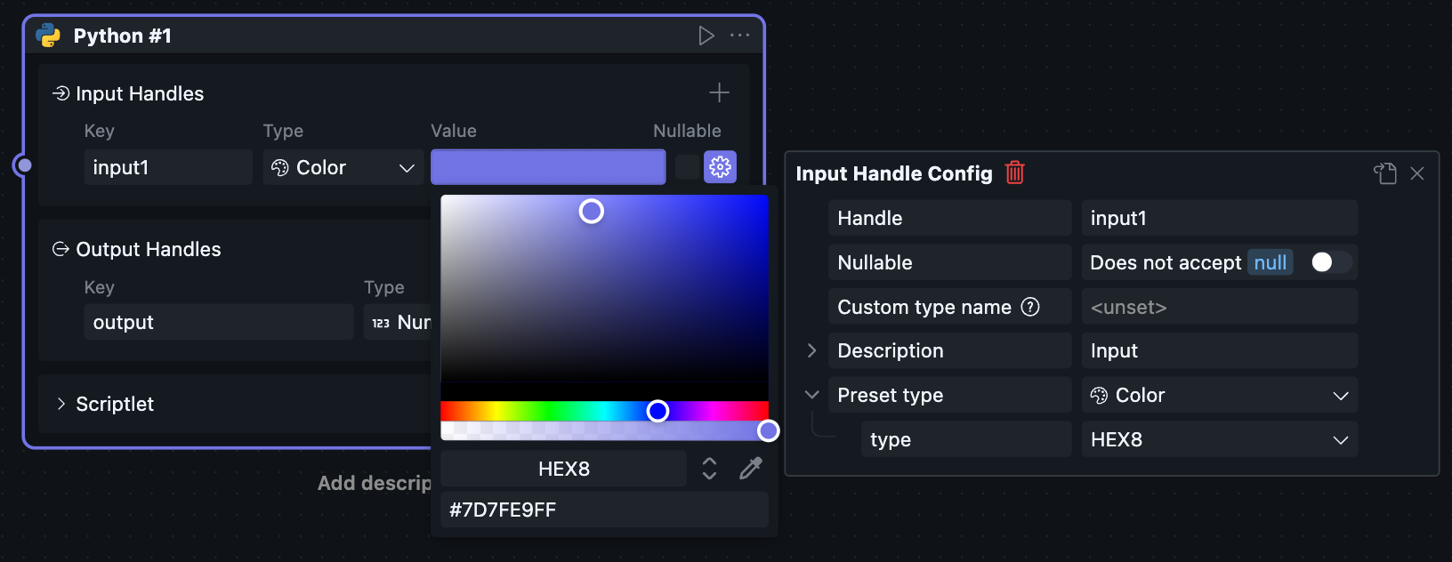Click the #7D7FE9FF hex value field
This screenshot has height=562, width=1452.
pos(603,510)
